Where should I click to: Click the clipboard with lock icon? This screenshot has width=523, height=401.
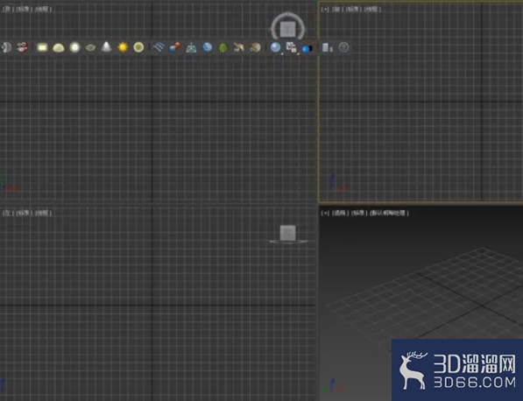(x=292, y=47)
